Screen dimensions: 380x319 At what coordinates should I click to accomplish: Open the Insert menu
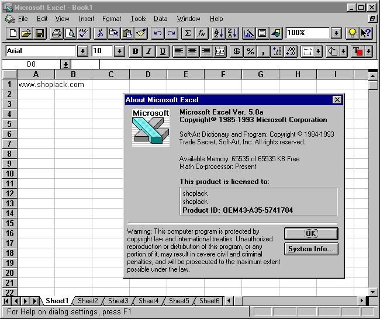click(87, 19)
